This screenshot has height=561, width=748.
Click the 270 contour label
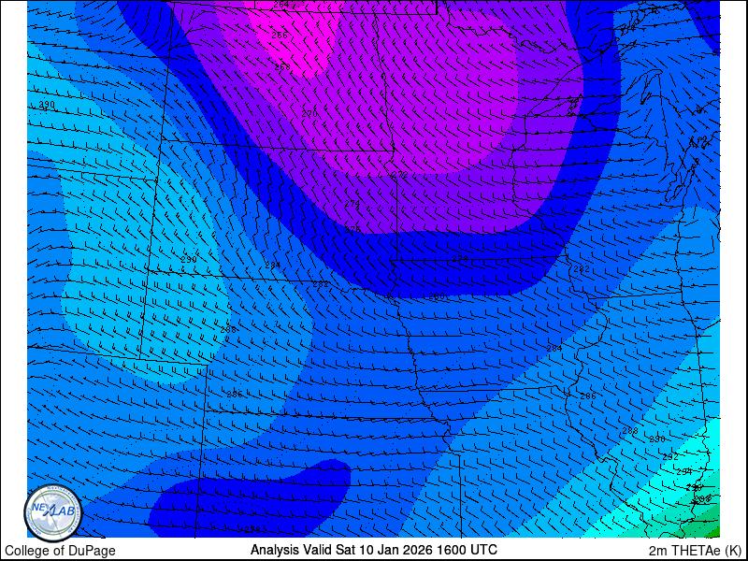point(309,114)
